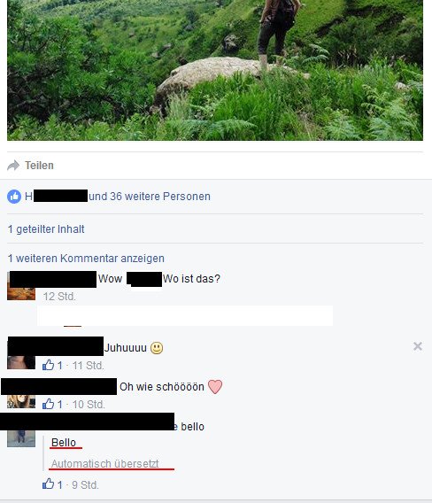Viewport: 432px width, 503px height.
Task: Click avatar of the 'bello' commenter
Action: [x=21, y=437]
